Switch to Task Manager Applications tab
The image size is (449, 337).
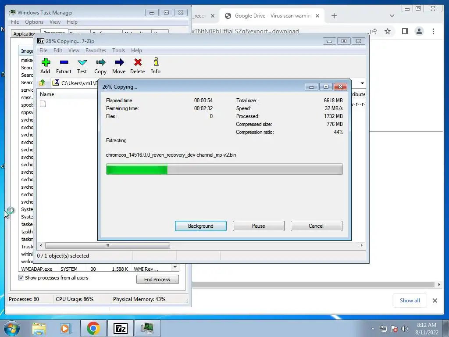[24, 33]
